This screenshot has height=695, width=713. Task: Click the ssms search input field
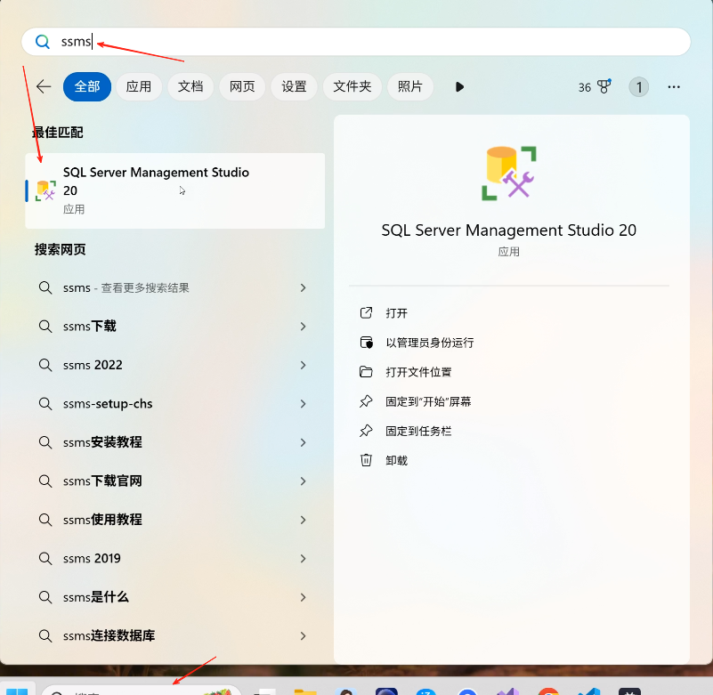(x=355, y=42)
